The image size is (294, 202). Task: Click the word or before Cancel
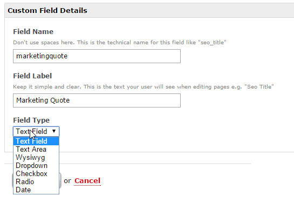click(x=67, y=181)
